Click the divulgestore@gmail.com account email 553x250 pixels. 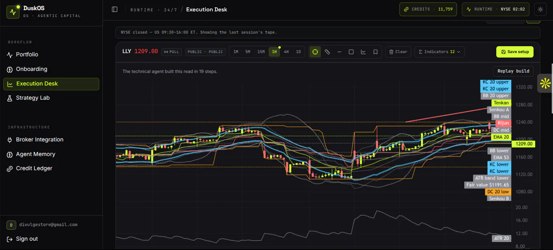click(48, 224)
